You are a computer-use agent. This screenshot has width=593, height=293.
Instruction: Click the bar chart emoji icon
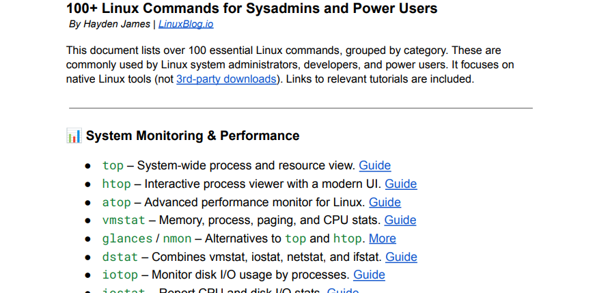(74, 136)
